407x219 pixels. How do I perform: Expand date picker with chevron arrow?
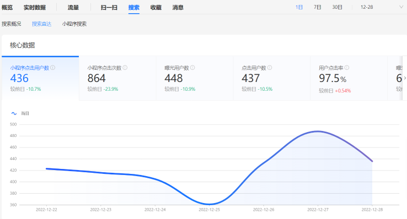coord(401,7)
